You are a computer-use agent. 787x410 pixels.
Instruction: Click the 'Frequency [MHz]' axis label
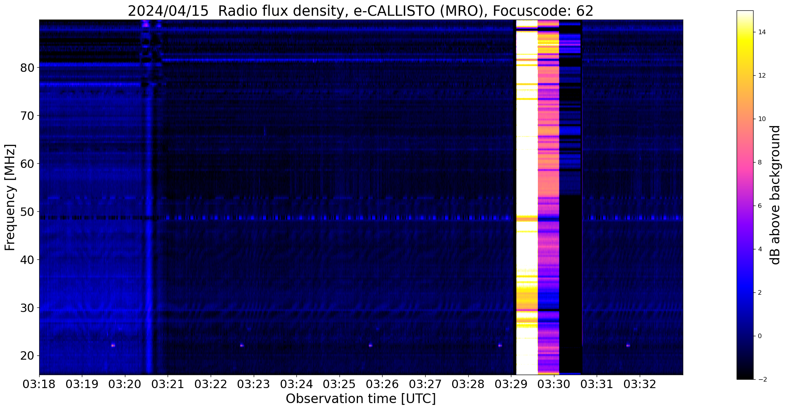[10, 197]
